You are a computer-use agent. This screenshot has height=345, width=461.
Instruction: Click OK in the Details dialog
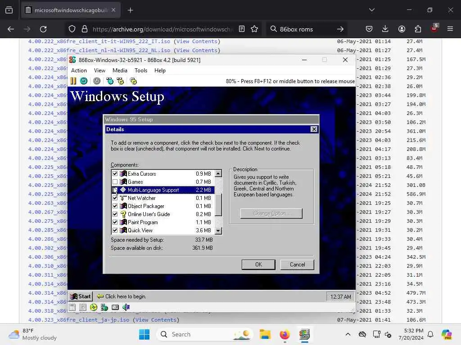click(258, 264)
